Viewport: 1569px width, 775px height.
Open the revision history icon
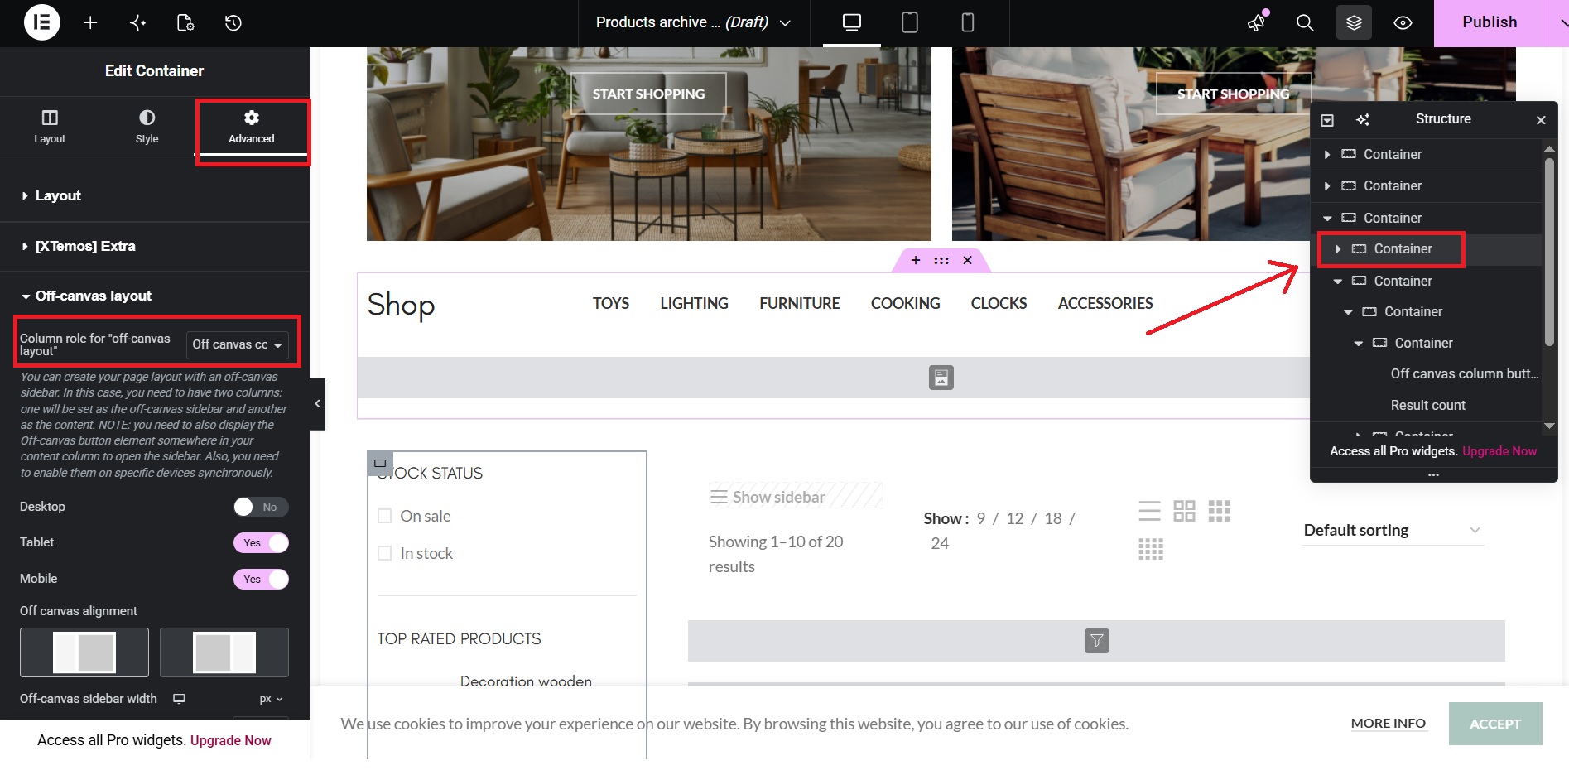[233, 22]
